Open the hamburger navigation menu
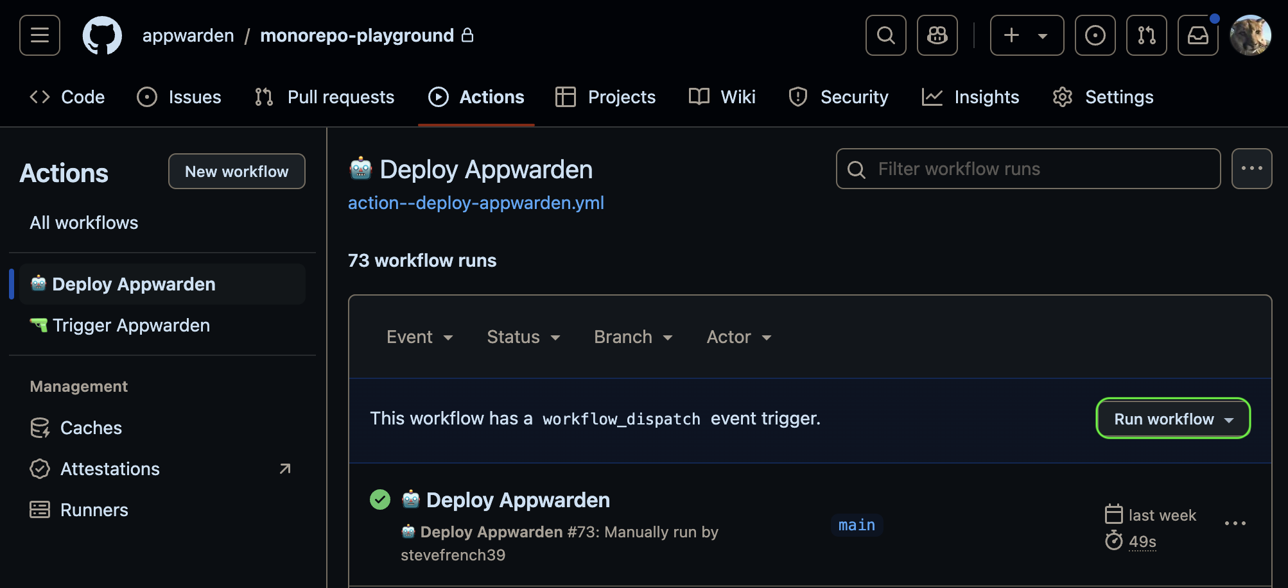 click(x=39, y=35)
